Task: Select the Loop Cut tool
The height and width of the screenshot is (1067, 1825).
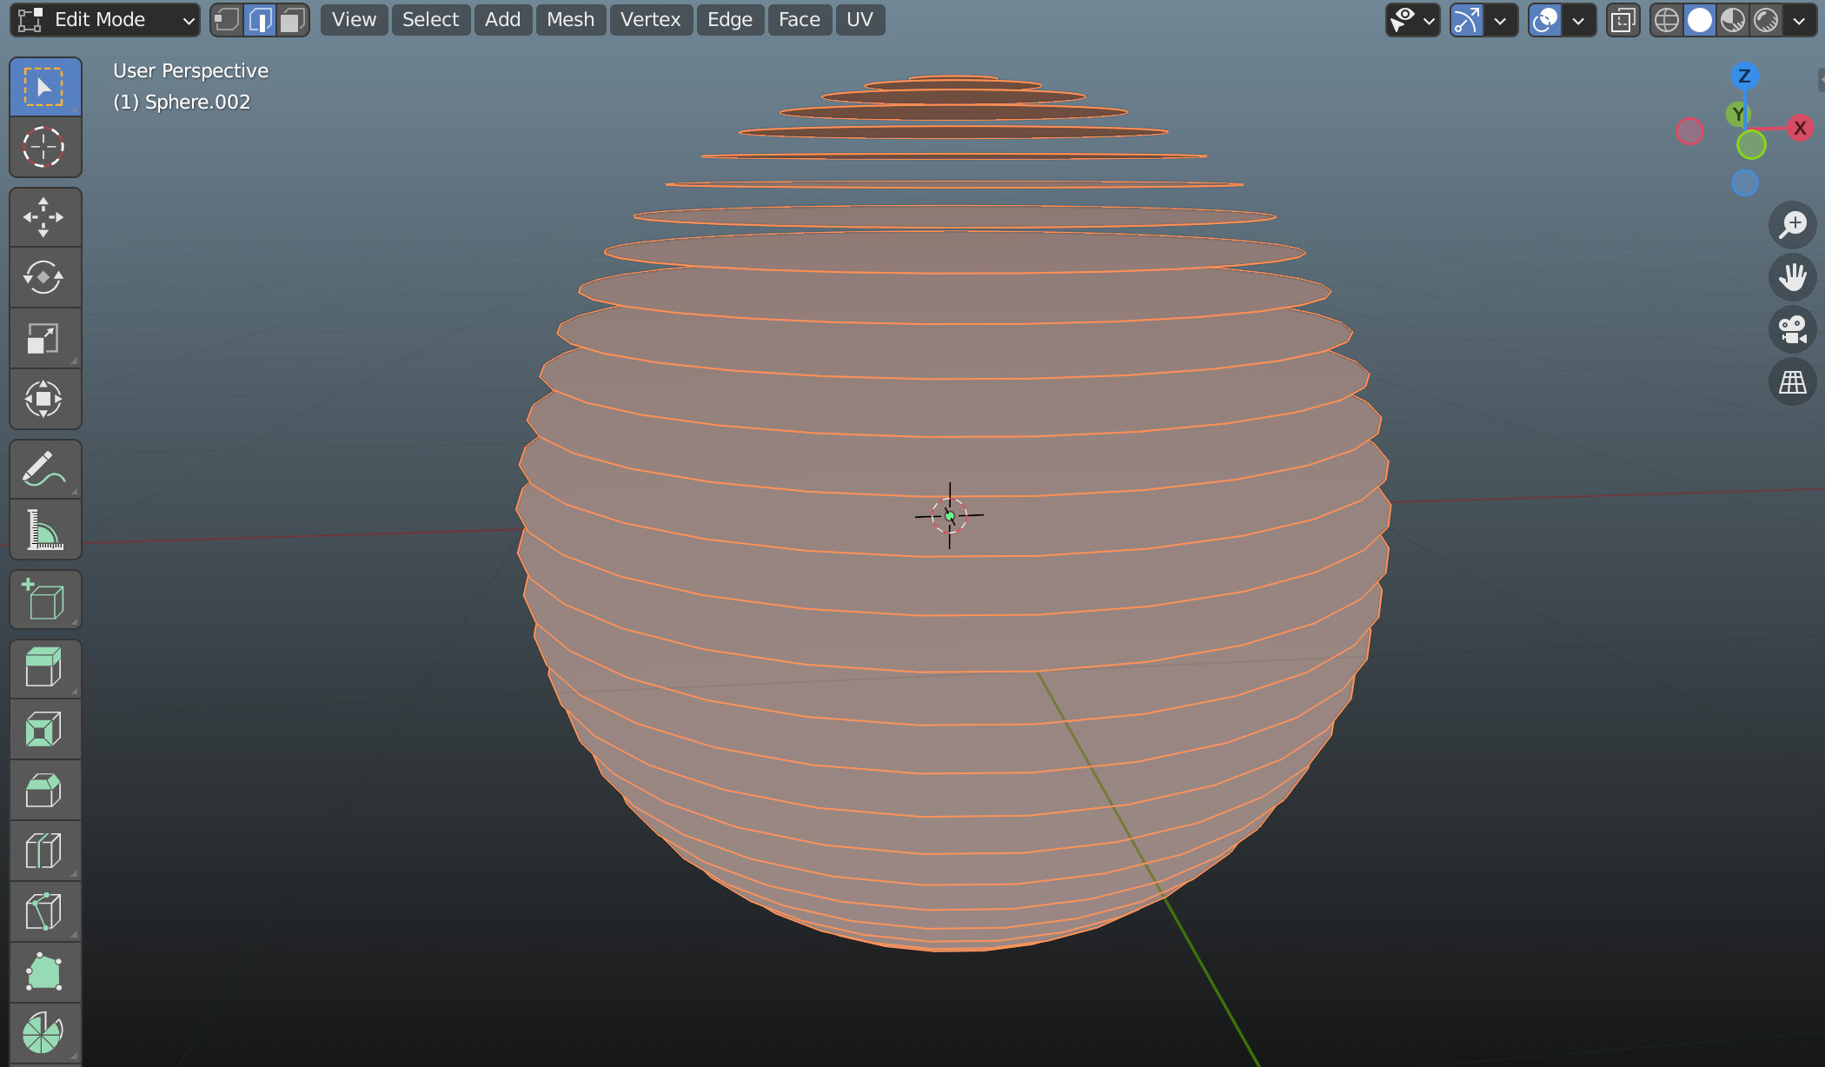Action: tap(45, 852)
